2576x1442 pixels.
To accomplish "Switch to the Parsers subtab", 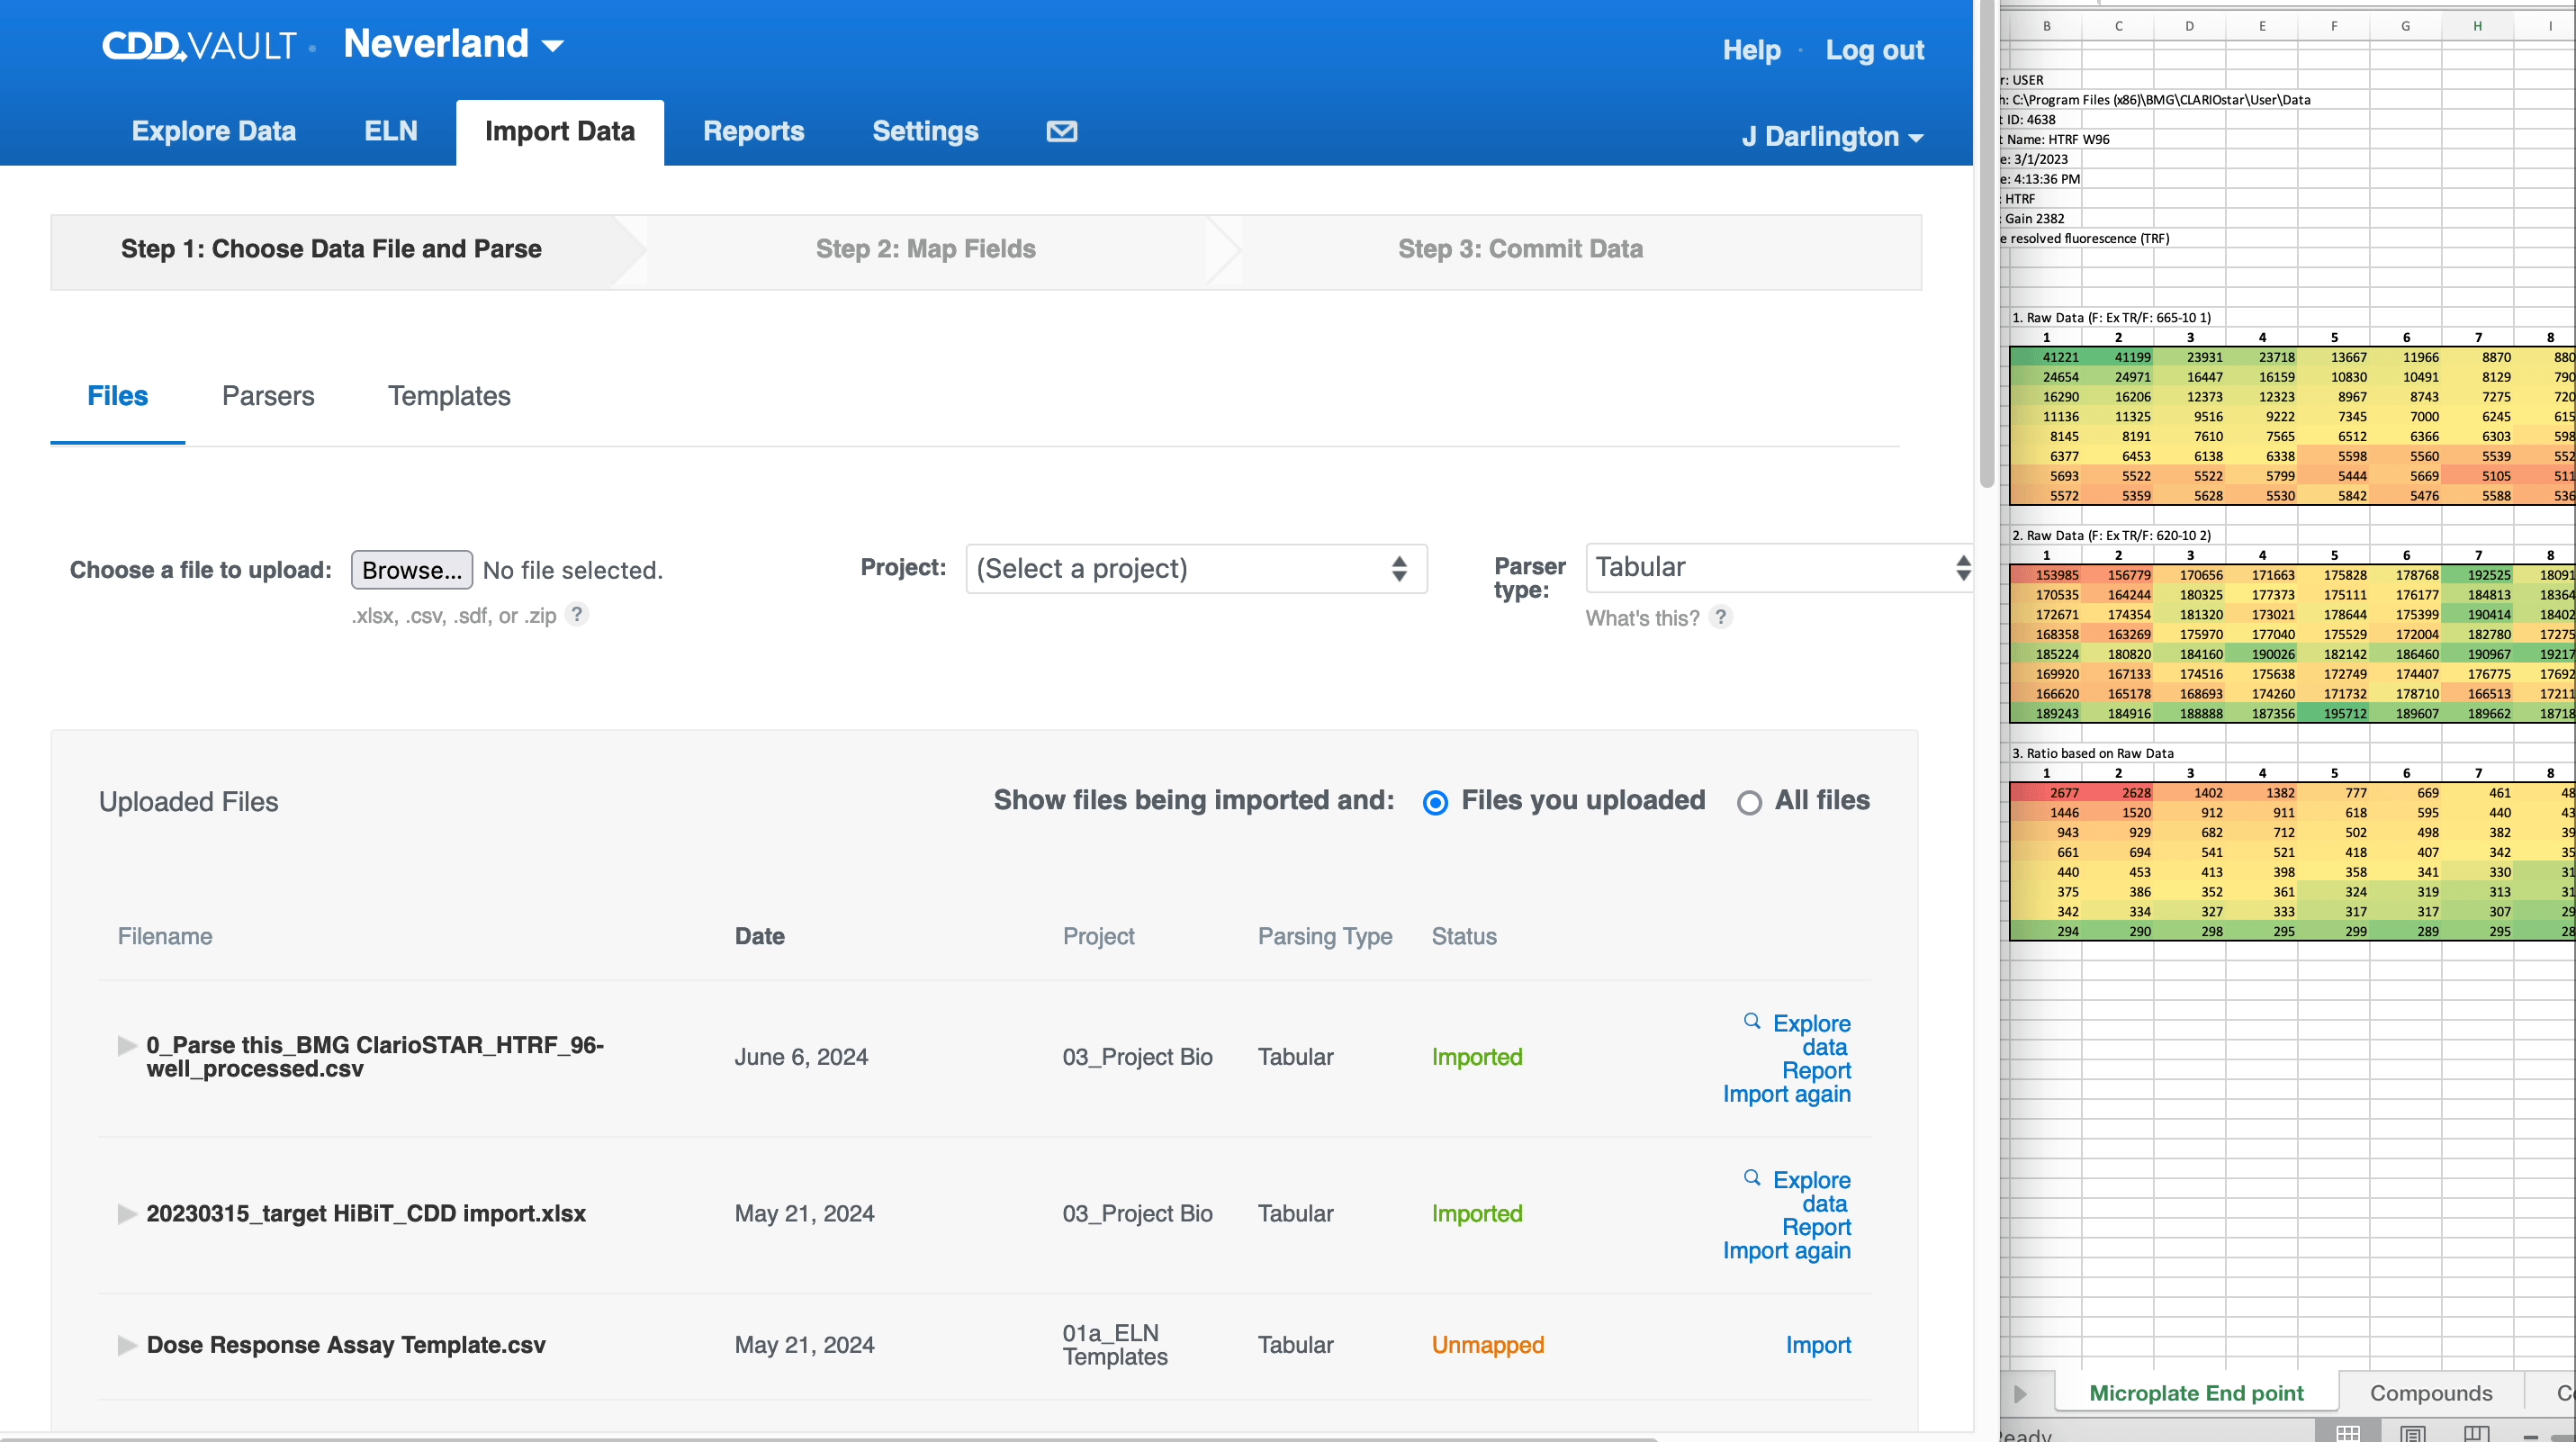I will pyautogui.click(x=268, y=396).
